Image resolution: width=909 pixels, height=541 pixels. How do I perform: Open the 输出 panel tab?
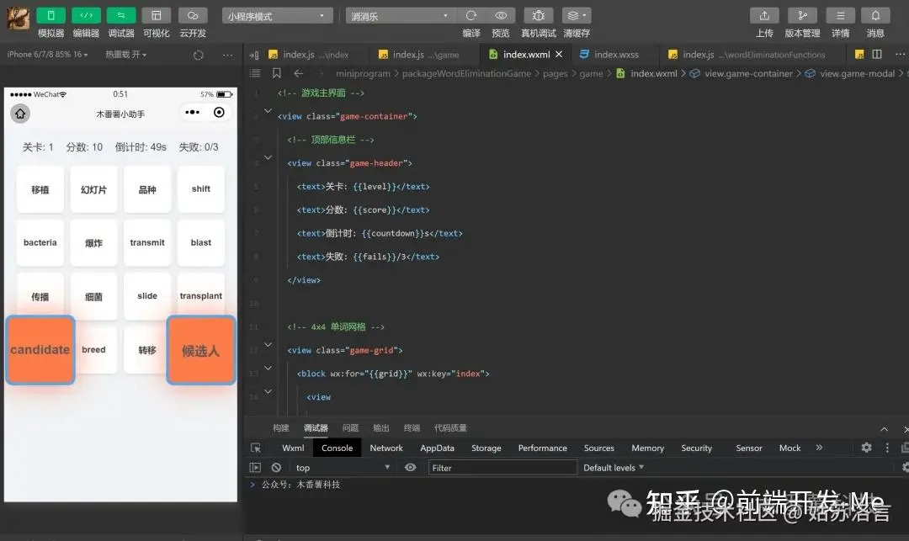[x=381, y=428]
